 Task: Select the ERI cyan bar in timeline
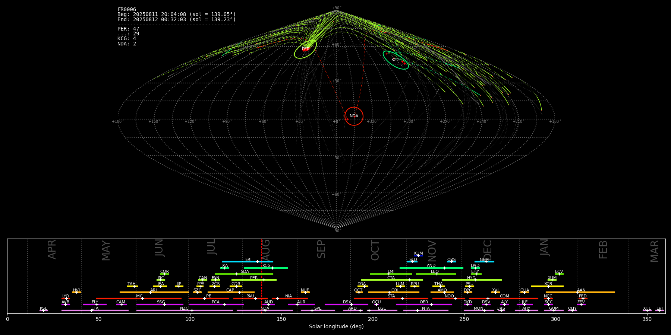(x=248, y=262)
